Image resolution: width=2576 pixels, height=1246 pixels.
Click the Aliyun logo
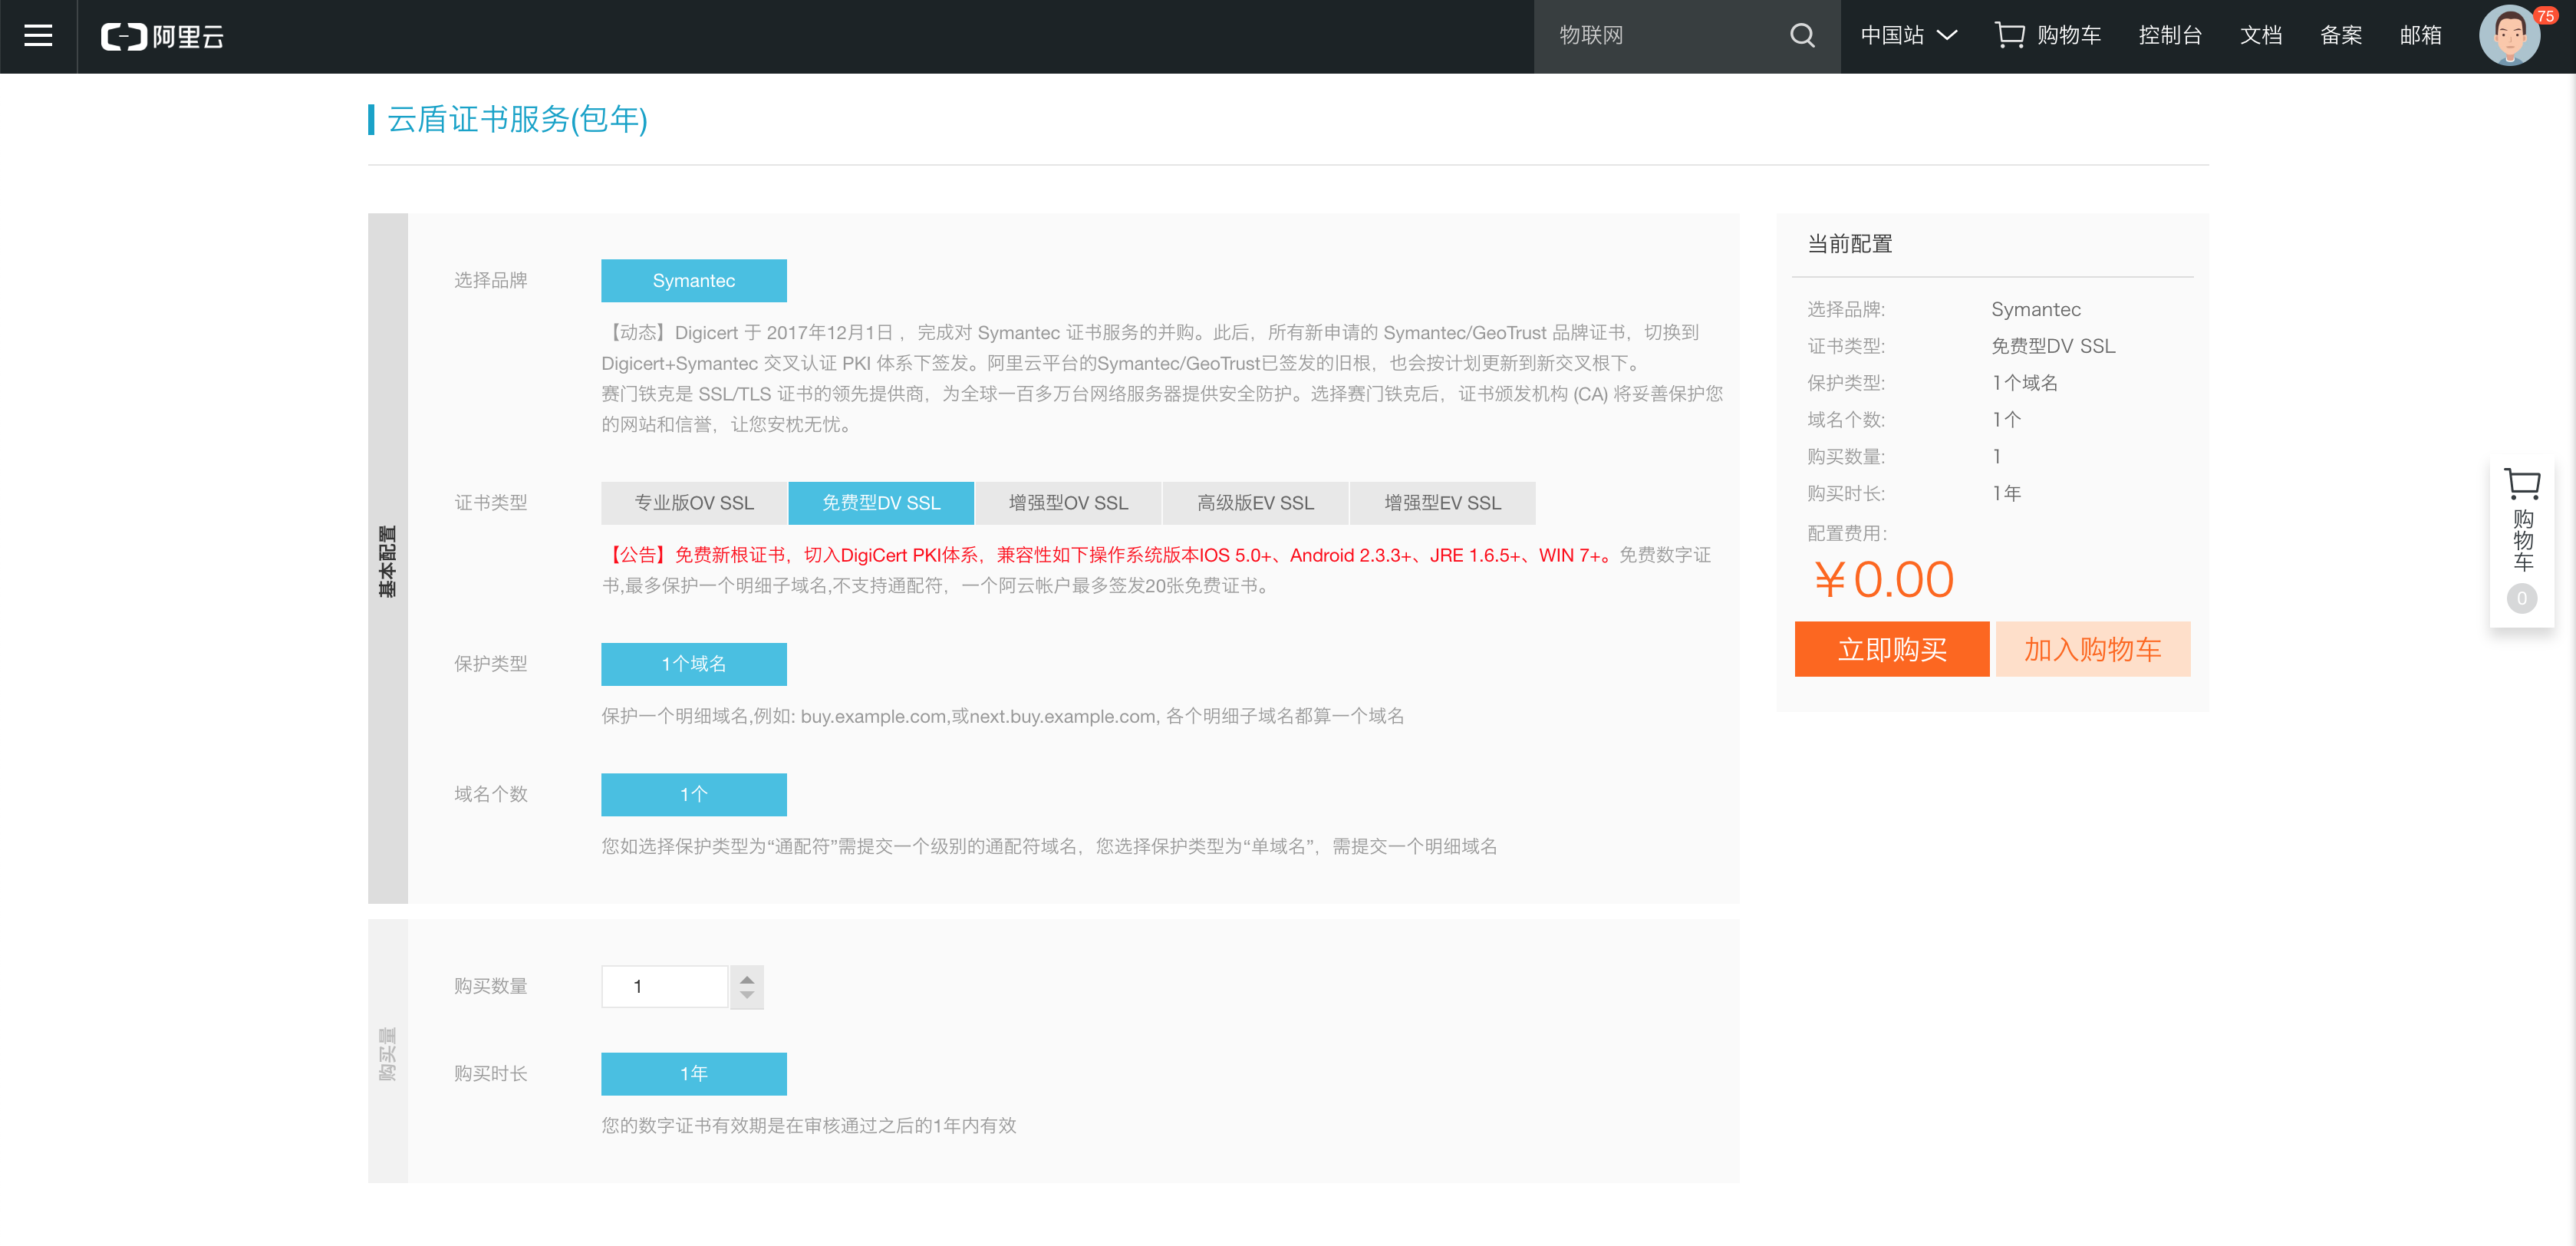pyautogui.click(x=163, y=36)
